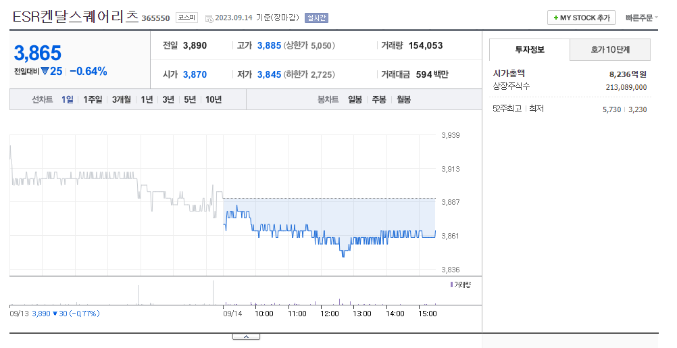
Task: Click the -0.64% change value
Action: click(89, 71)
